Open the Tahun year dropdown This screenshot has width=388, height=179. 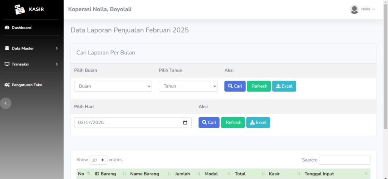188,86
